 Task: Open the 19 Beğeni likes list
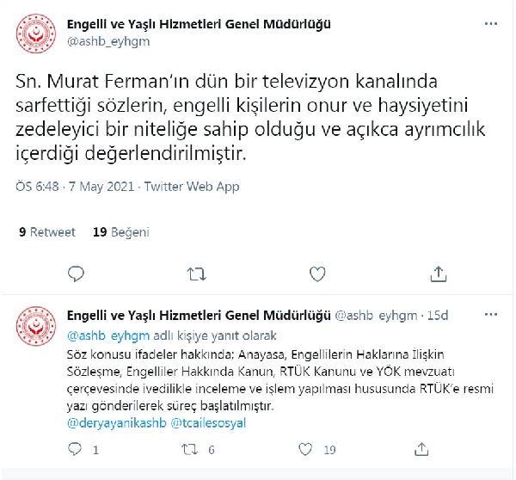[120, 232]
